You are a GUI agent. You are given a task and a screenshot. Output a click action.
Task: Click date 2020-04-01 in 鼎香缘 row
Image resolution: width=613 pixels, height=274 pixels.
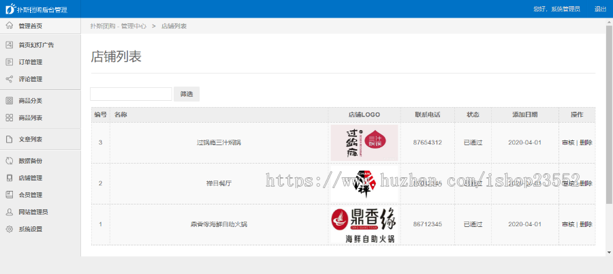point(525,224)
